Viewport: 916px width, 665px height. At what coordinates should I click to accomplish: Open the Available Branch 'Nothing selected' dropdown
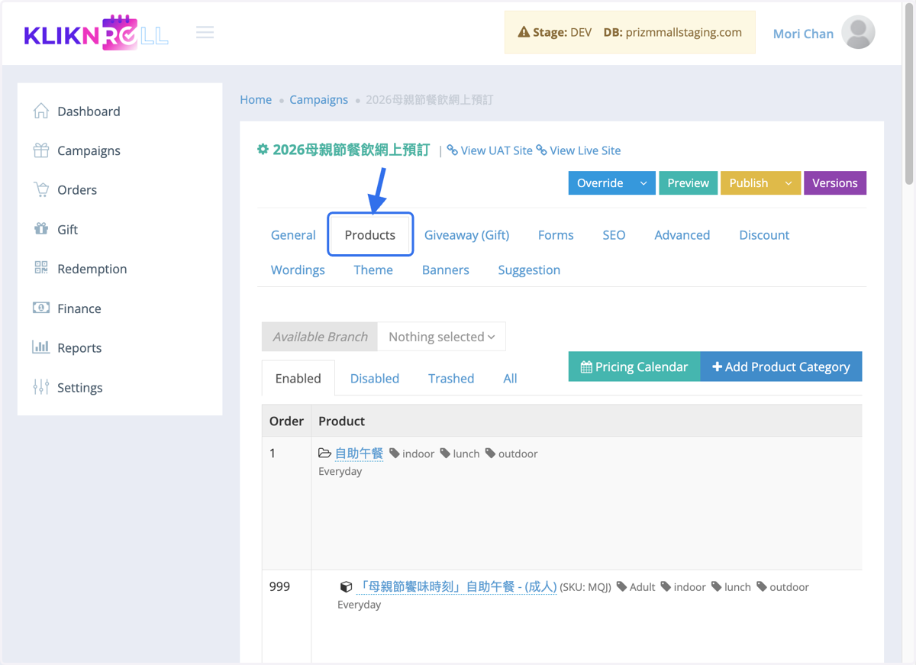441,337
